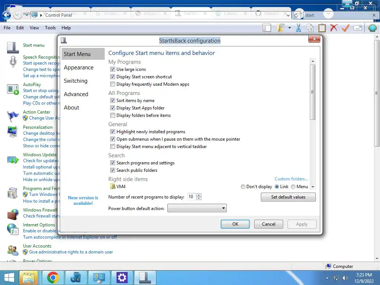This screenshot has height=285, width=380.
Task: Click the Speech Recognition microphone icon
Action: pos(13,61)
